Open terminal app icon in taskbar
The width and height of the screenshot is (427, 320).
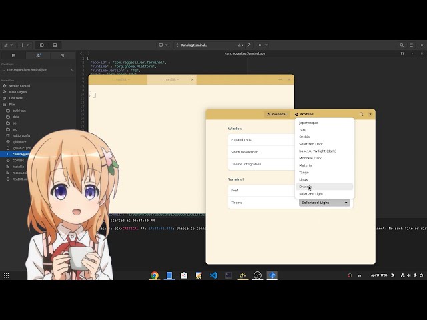228,275
